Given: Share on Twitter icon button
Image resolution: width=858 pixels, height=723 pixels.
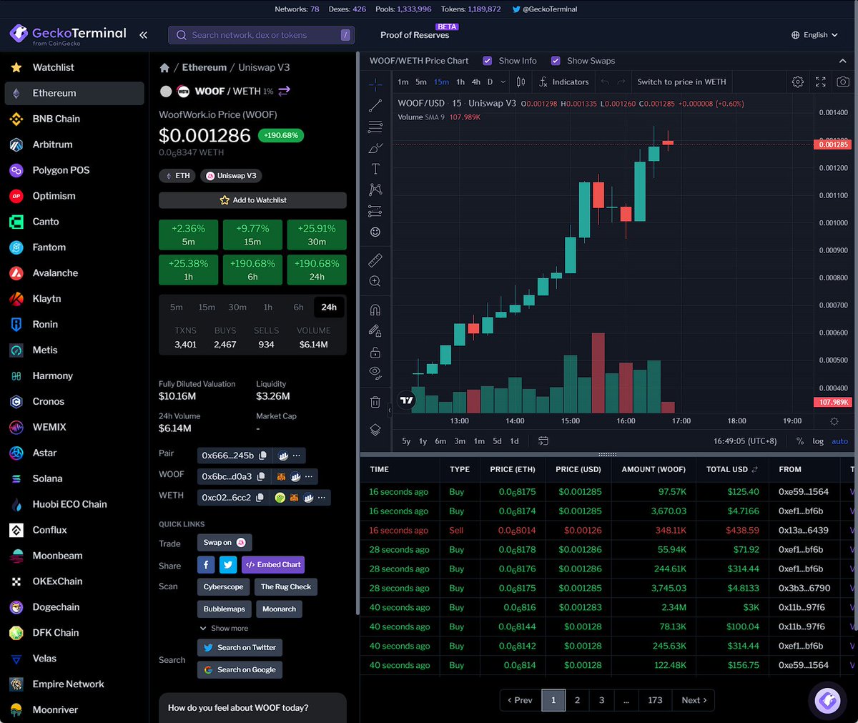Looking at the screenshot, I should [228, 565].
